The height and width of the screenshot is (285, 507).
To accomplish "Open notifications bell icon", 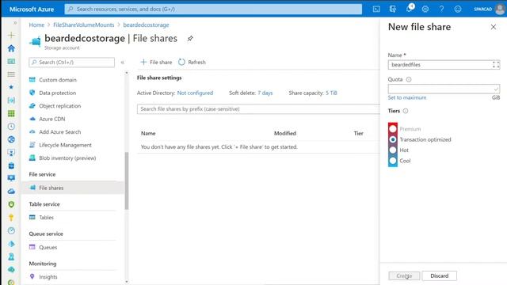I will [410, 9].
